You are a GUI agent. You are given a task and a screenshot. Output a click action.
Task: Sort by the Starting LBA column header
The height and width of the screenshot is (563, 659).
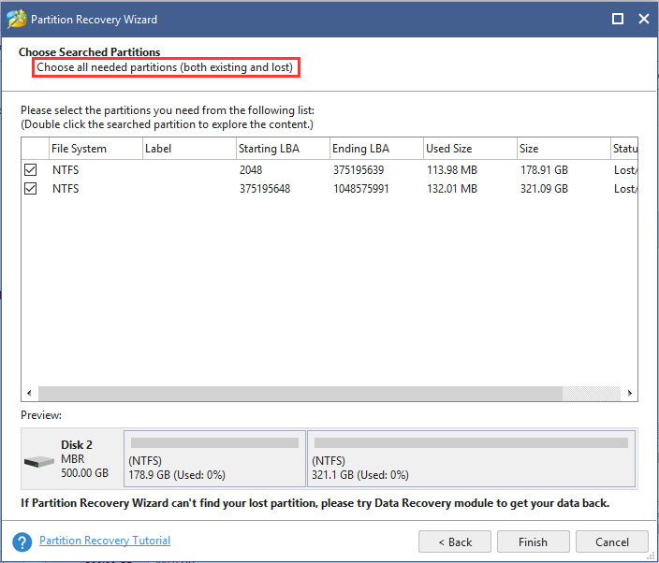point(281,149)
